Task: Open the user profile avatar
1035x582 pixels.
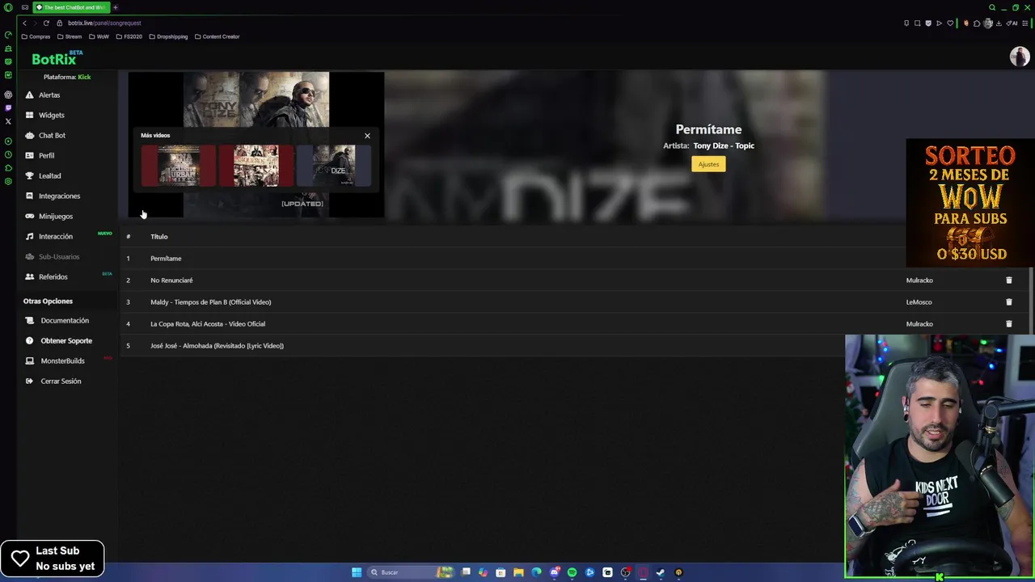Action: (1019, 57)
